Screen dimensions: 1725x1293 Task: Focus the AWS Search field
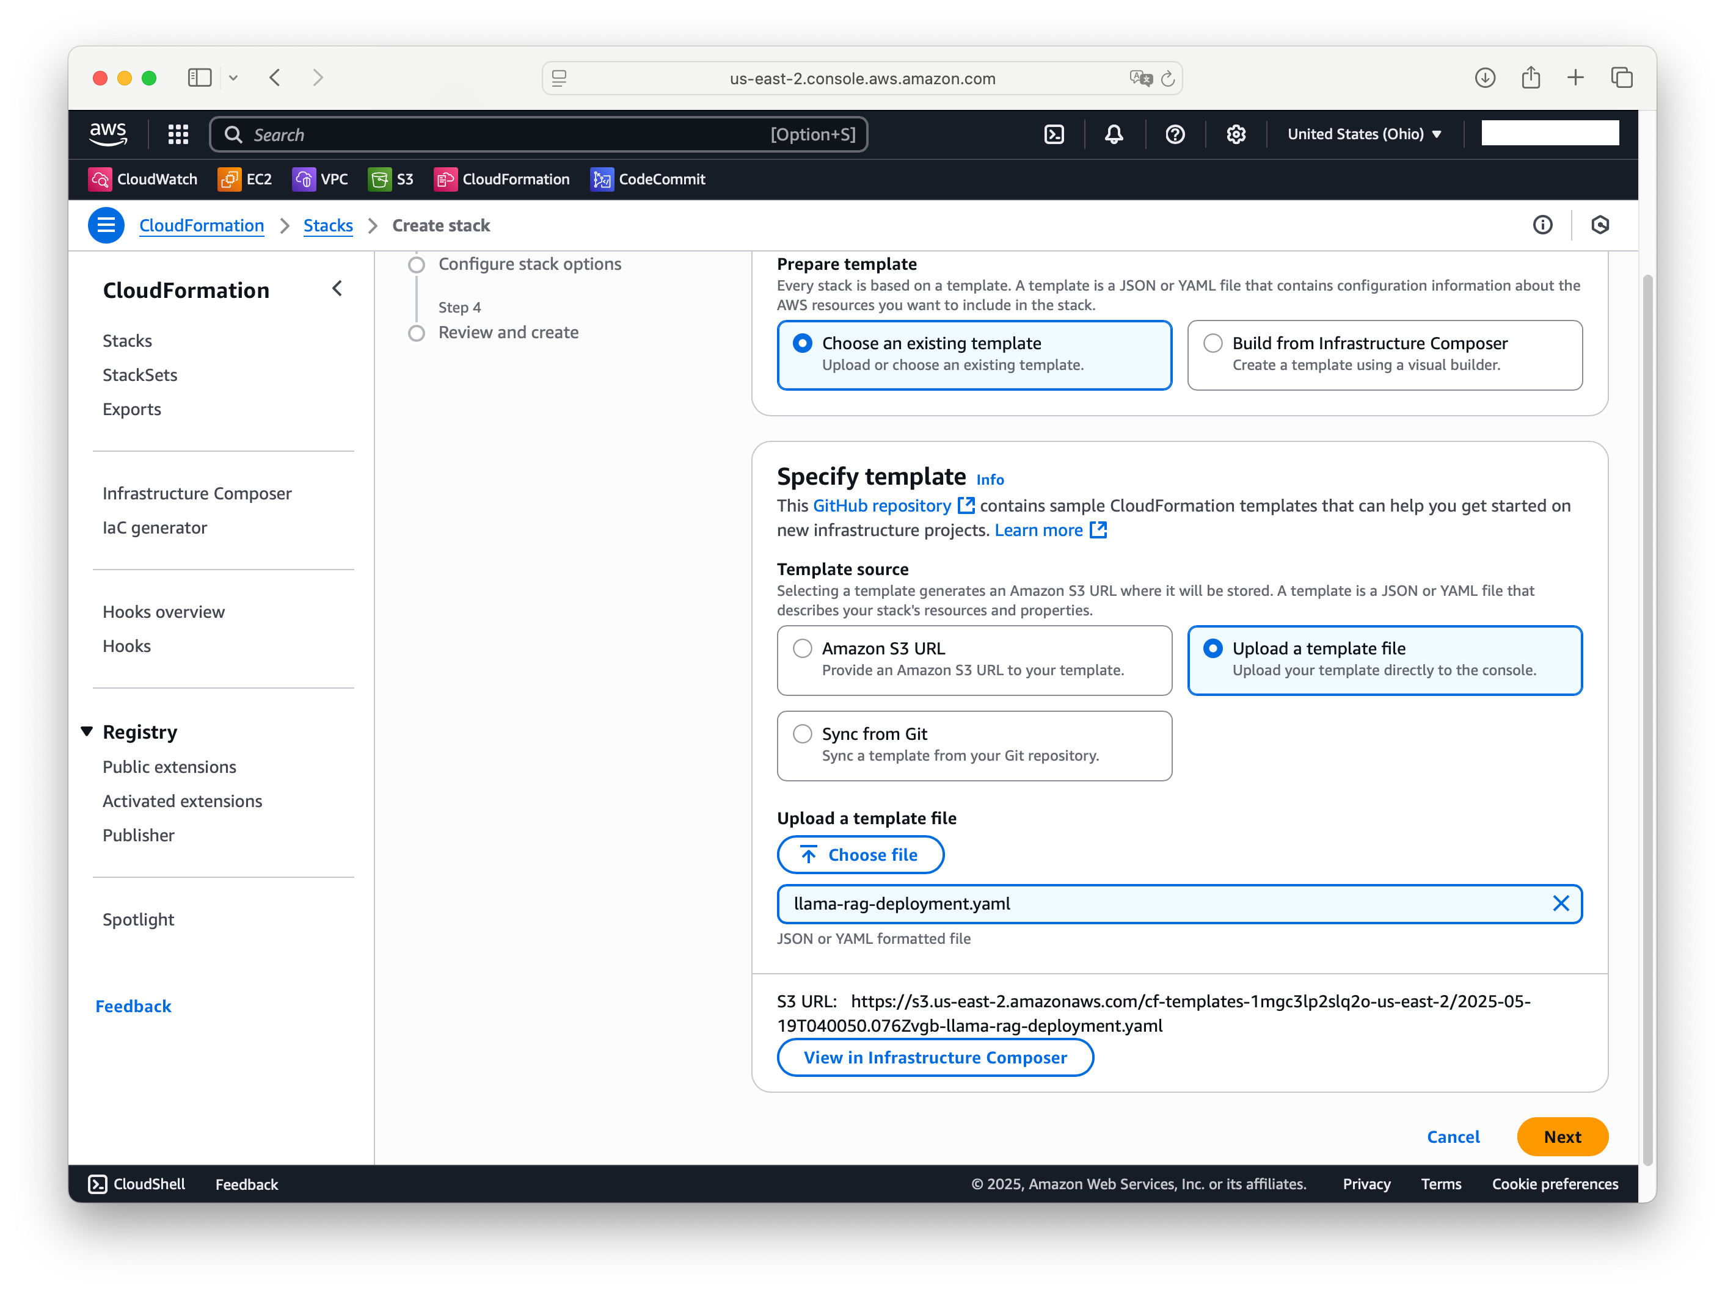coord(539,134)
